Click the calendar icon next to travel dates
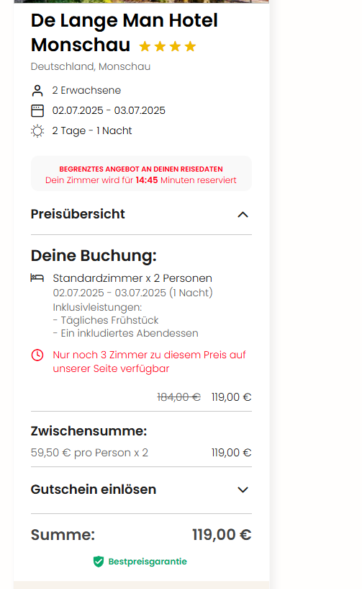Viewport: 362px width, 589px height. click(37, 111)
